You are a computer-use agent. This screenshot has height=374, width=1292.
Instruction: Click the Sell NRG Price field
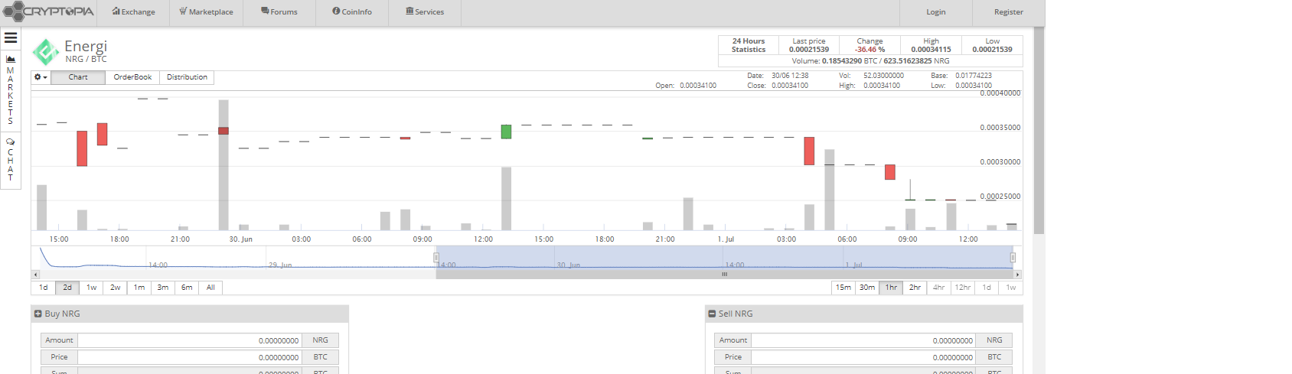[864, 357]
